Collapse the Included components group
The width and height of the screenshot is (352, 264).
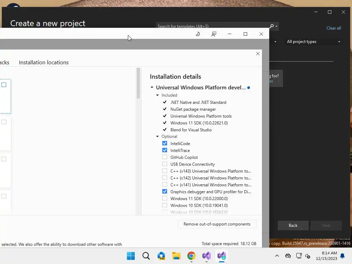[157, 95]
